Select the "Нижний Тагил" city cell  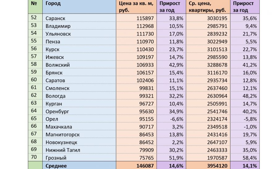point(63,150)
